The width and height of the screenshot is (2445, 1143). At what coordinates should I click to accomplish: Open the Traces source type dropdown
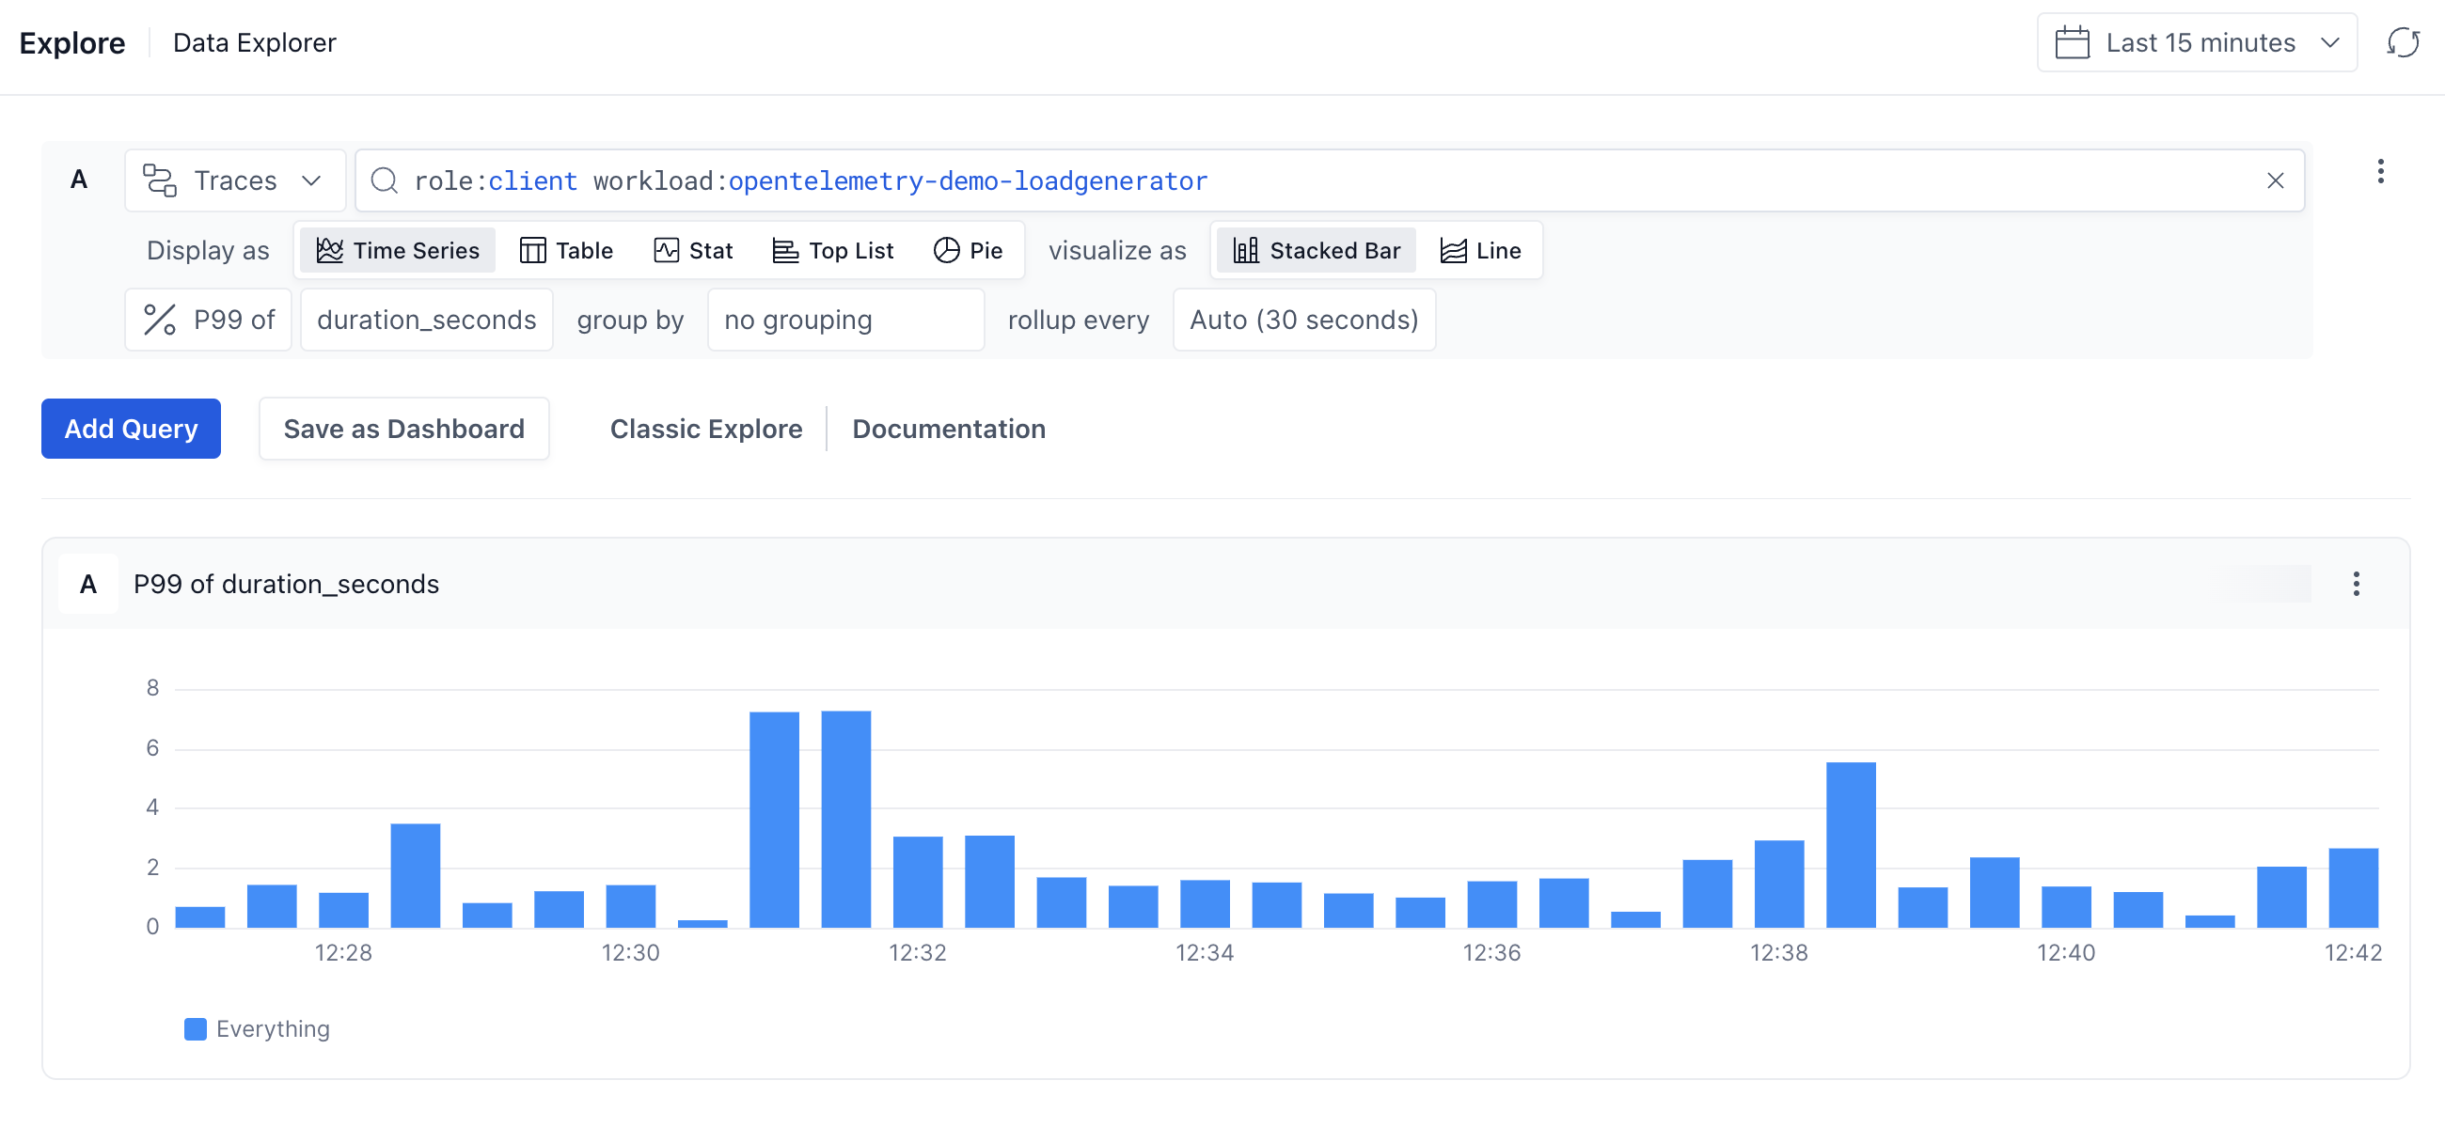tap(234, 180)
